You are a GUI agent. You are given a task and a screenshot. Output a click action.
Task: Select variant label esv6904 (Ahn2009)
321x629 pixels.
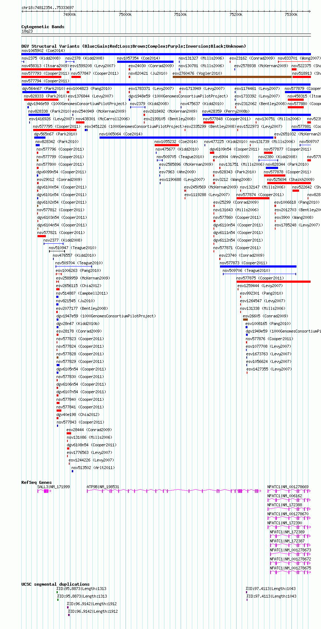tap(231, 157)
